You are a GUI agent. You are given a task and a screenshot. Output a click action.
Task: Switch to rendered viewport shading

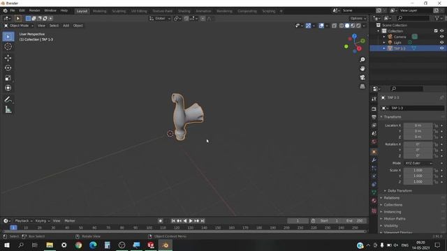click(358, 26)
